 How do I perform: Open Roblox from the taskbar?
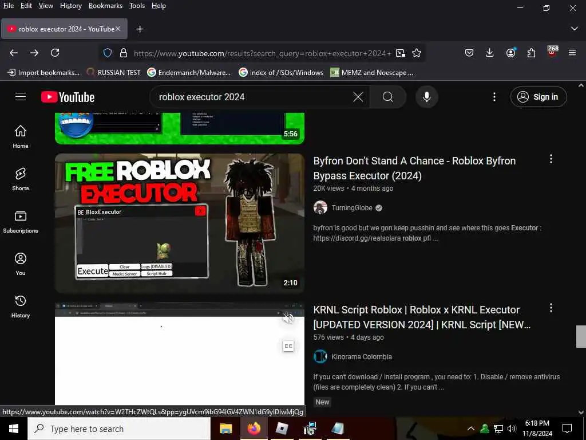[282, 429]
